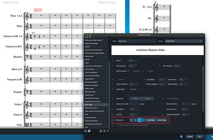Toggle the Word spacing override switch
The width and height of the screenshot is (213, 140).
(160, 66)
